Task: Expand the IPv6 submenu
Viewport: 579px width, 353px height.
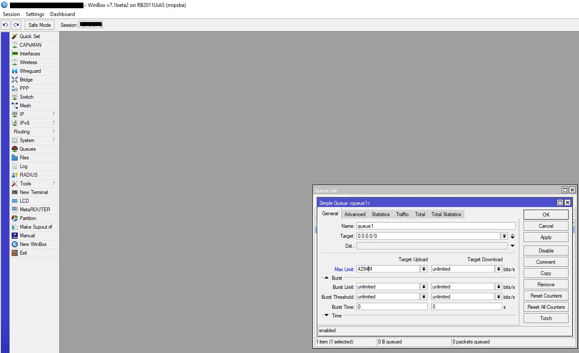Action: coord(35,123)
